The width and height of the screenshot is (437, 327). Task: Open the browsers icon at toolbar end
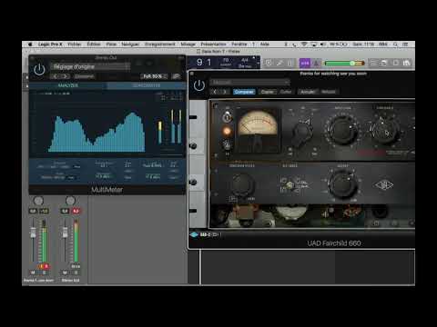click(x=407, y=63)
